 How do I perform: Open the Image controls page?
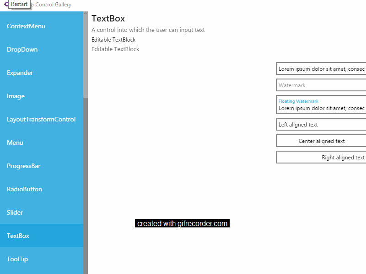16,96
